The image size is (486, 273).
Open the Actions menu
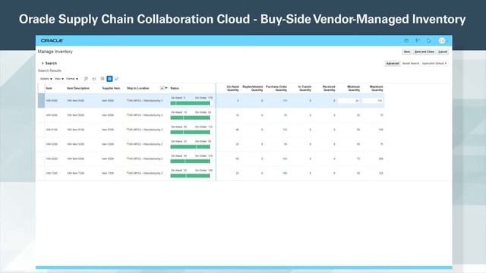(46, 79)
